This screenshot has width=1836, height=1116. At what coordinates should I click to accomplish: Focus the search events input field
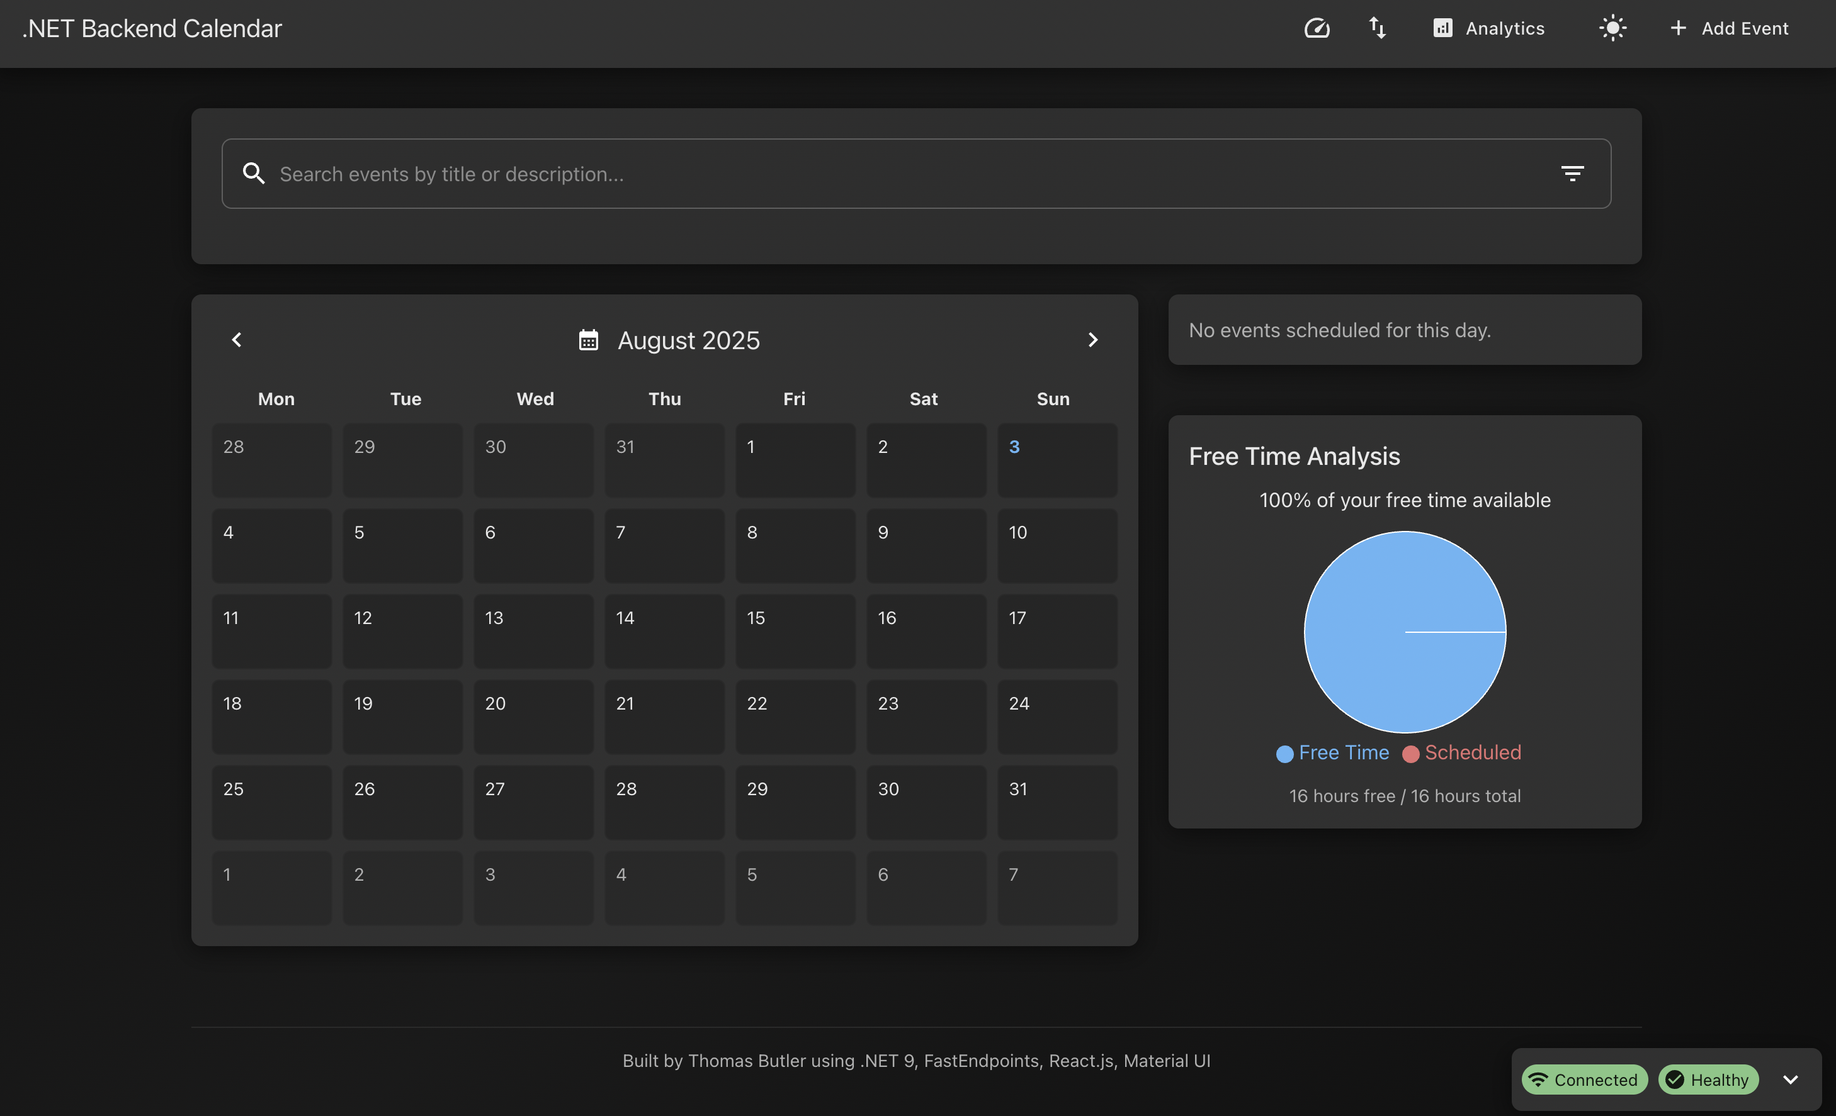(894, 174)
